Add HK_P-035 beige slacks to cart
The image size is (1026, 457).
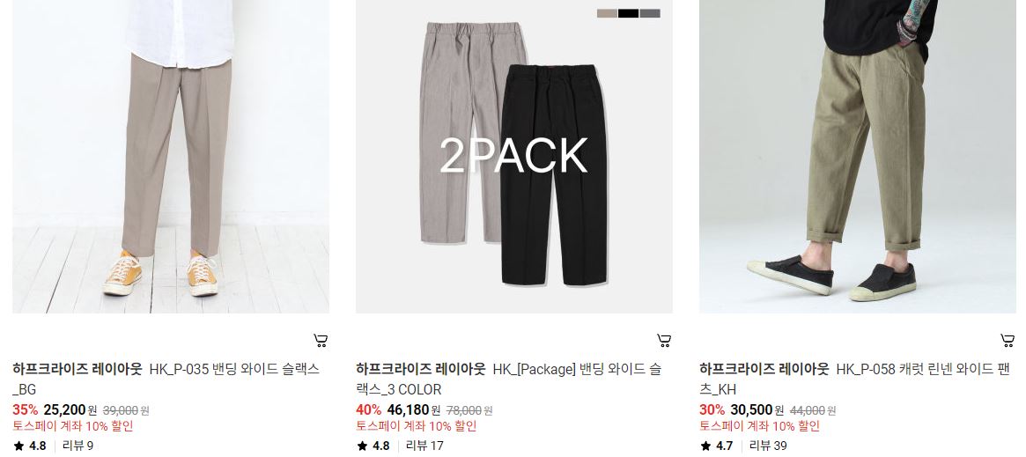coord(321,341)
